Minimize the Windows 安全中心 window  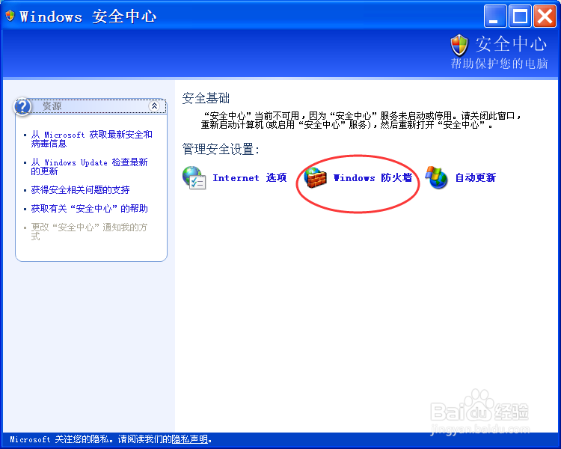click(495, 16)
